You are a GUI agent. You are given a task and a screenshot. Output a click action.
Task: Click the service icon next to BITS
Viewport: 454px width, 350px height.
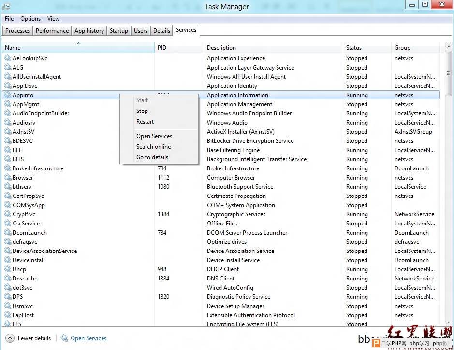coord(8,159)
